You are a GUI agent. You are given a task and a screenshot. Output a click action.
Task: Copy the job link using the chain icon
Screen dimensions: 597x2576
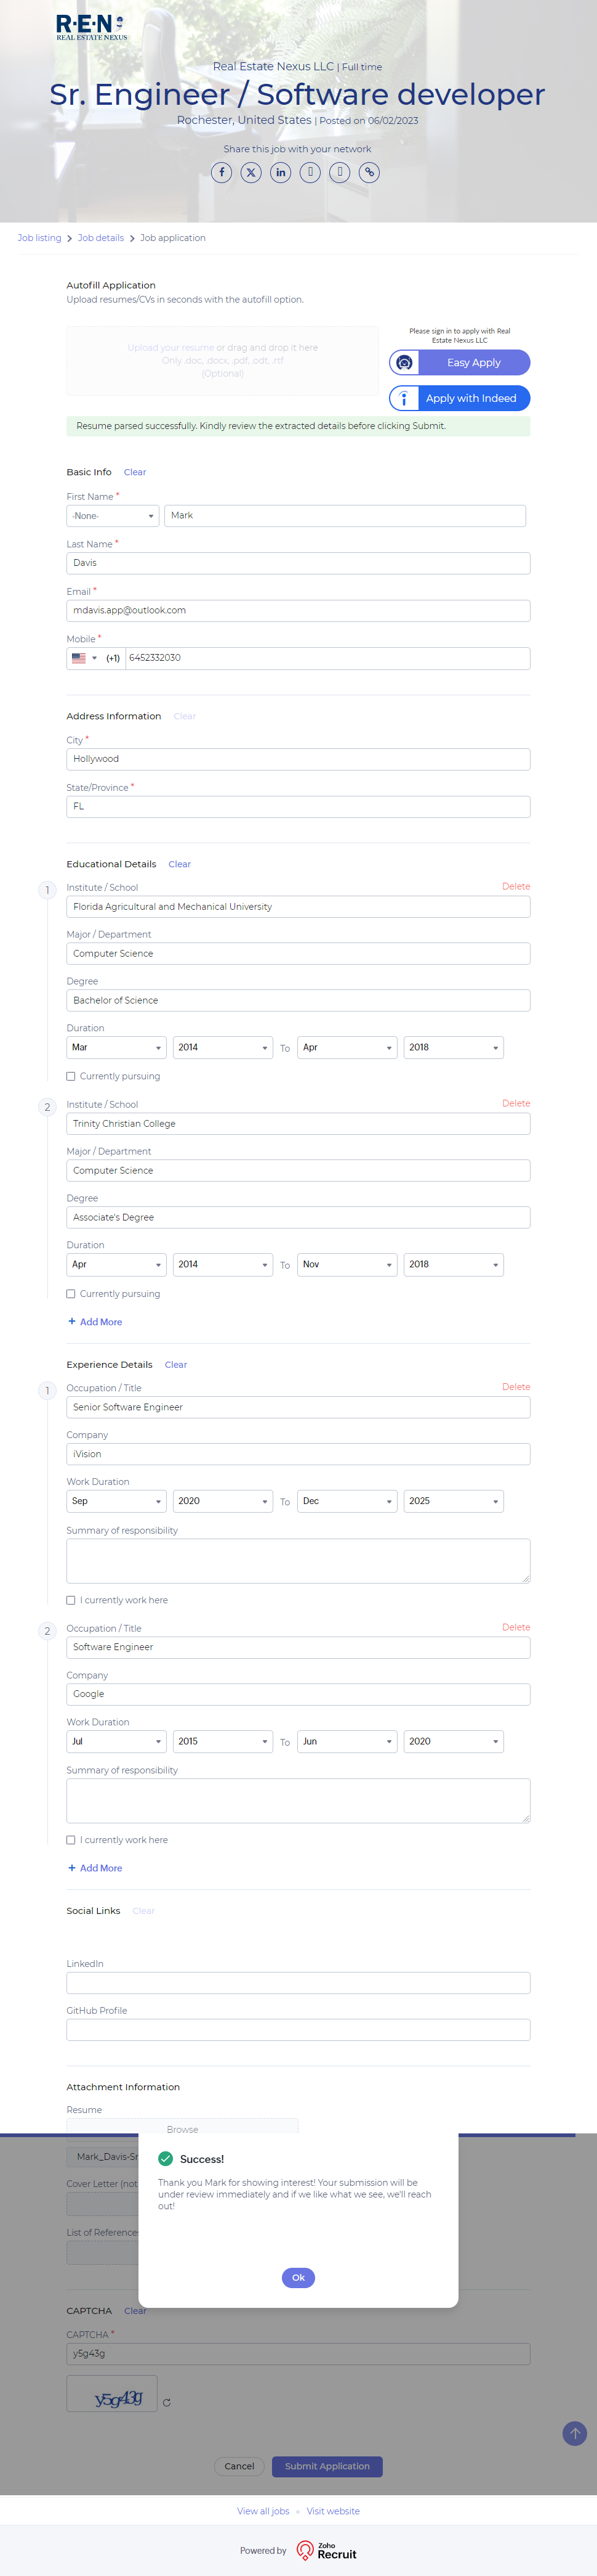point(369,173)
